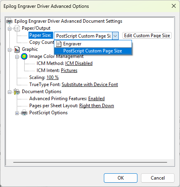Viewport: 180px width, 187px height.
Task: Select the ICM Method label
Action: click(50, 63)
